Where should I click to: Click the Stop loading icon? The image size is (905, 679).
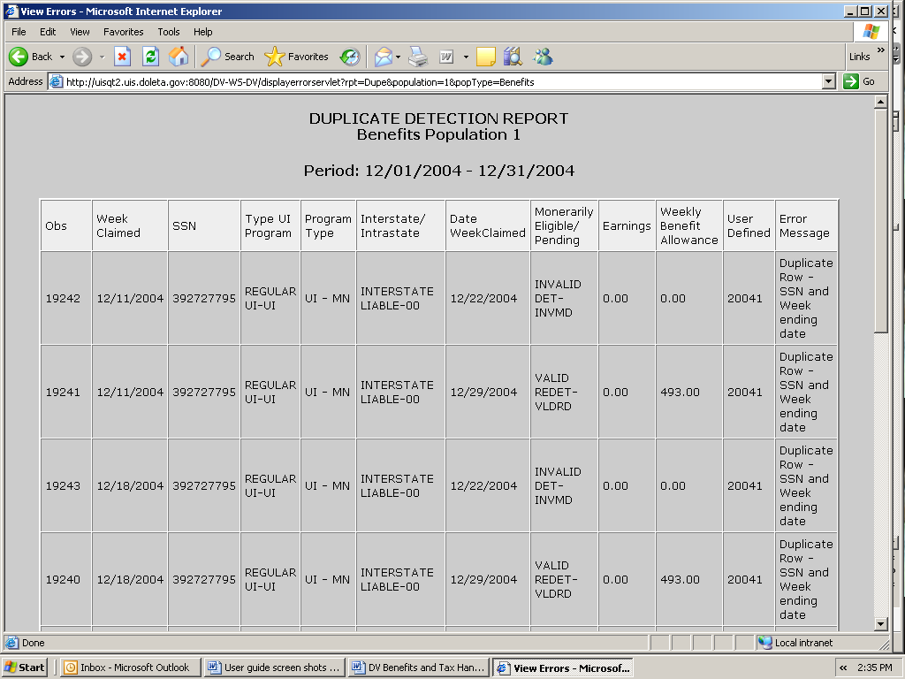pyautogui.click(x=122, y=57)
